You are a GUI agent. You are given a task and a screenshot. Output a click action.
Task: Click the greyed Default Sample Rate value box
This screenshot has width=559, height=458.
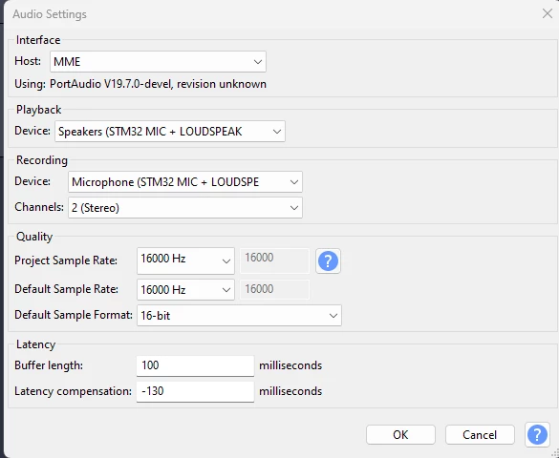tap(274, 289)
